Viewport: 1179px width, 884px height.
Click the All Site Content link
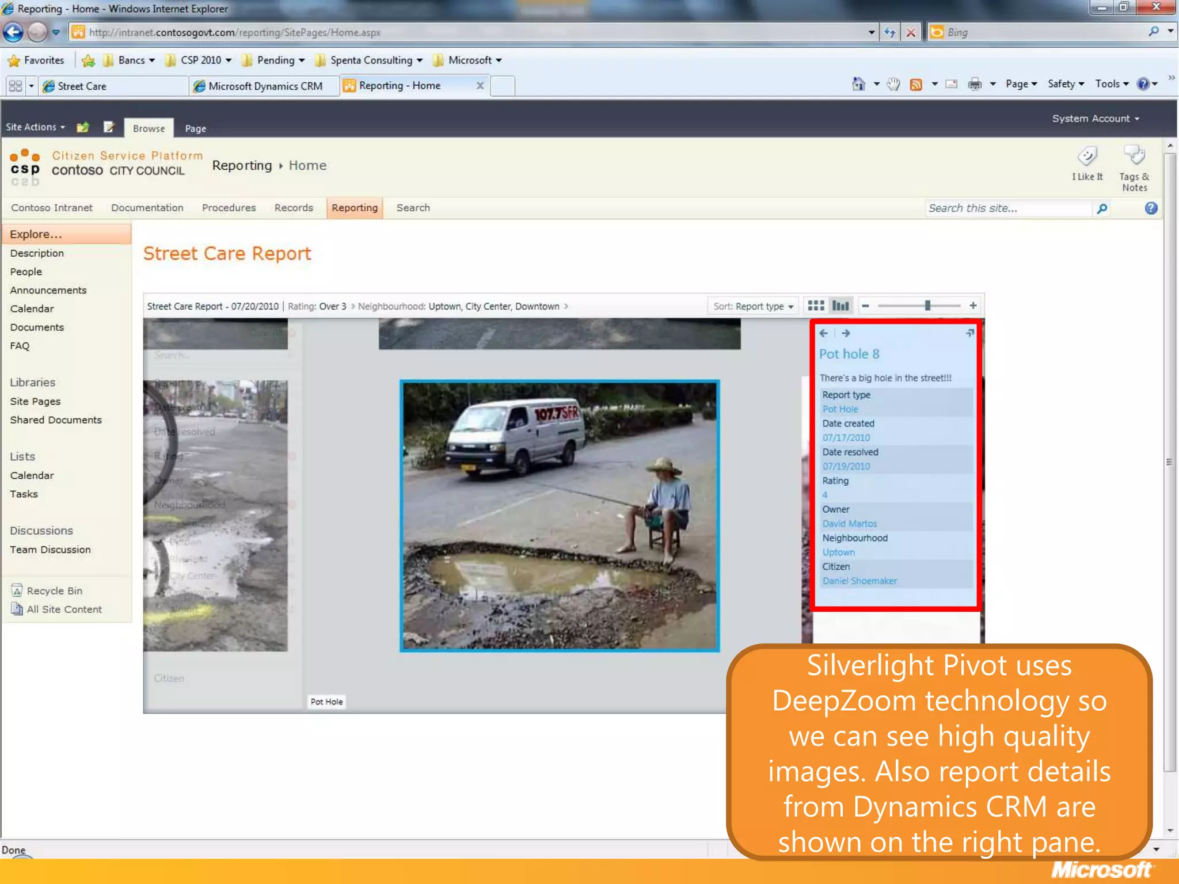(x=64, y=609)
